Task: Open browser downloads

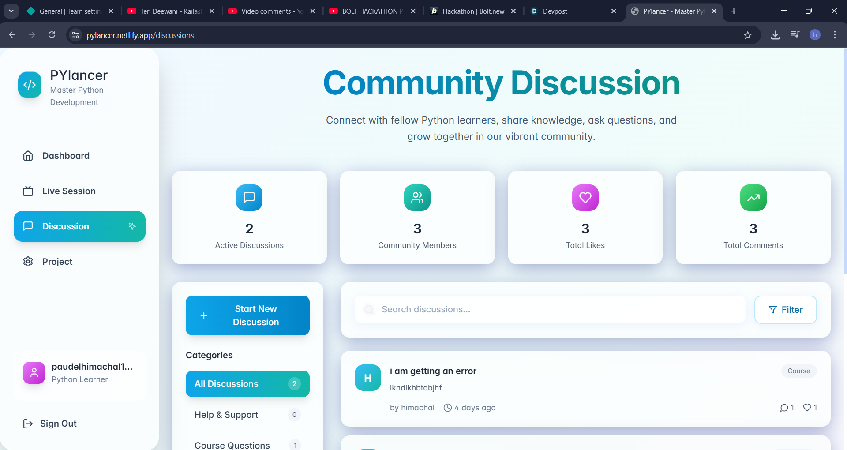Action: [775, 35]
